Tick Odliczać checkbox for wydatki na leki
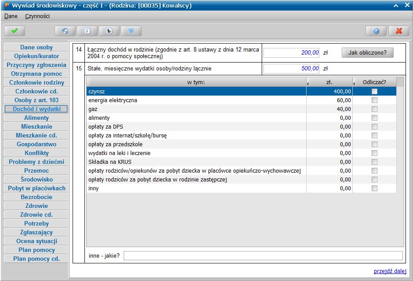This screenshot has width=413, height=281. point(374,153)
